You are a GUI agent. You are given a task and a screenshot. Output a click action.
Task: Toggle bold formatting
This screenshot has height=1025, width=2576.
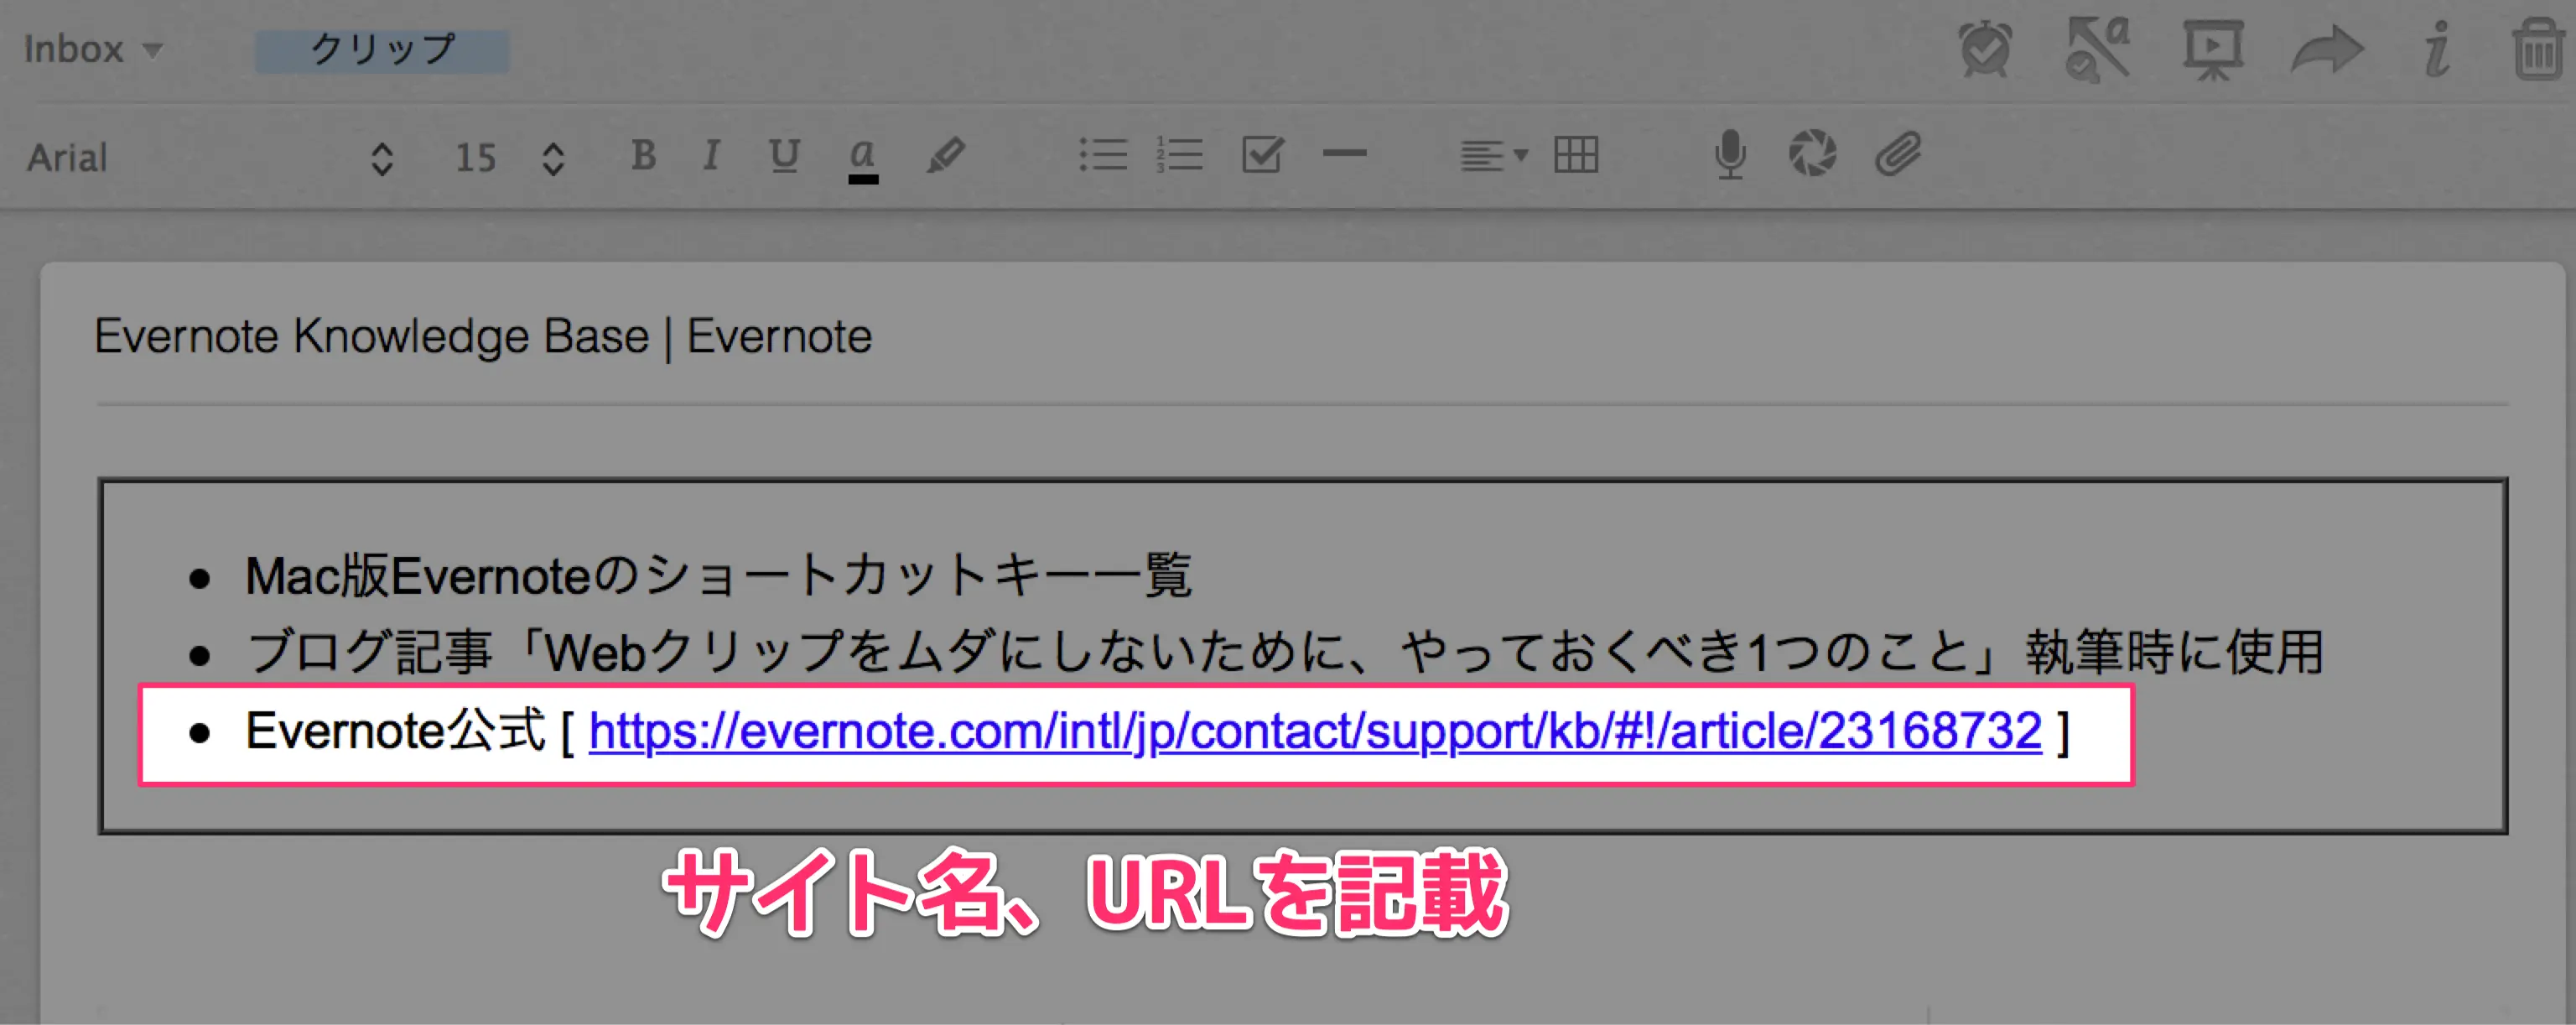(x=643, y=155)
